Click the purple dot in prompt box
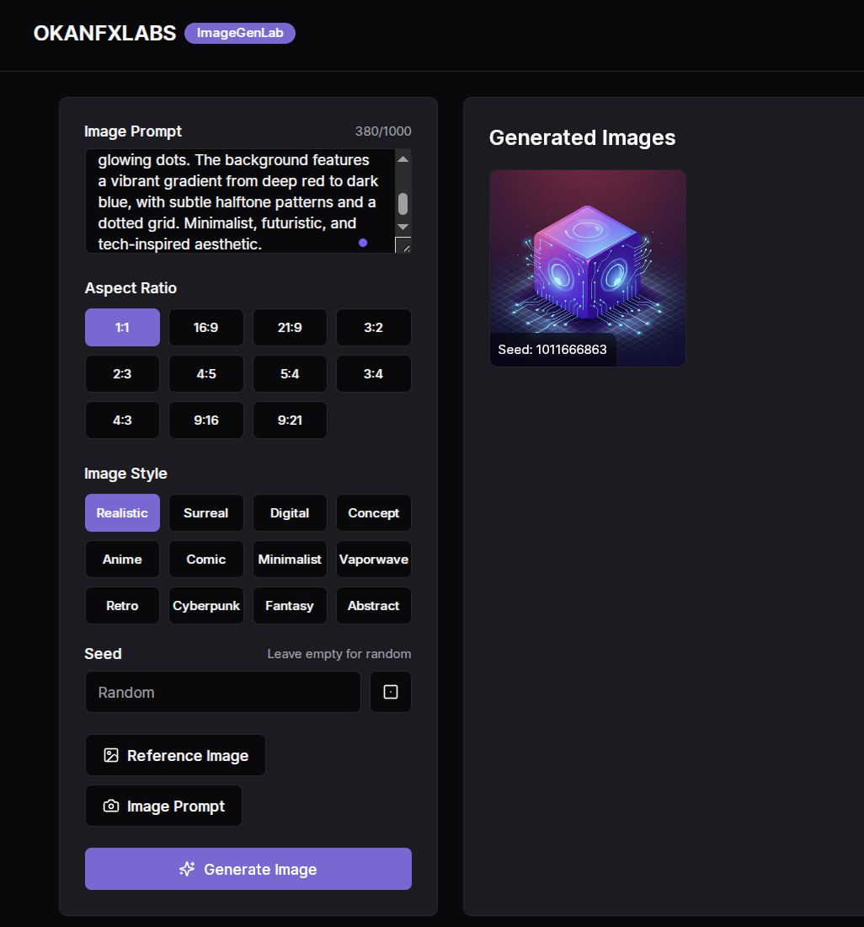The width and height of the screenshot is (864, 927). (363, 243)
